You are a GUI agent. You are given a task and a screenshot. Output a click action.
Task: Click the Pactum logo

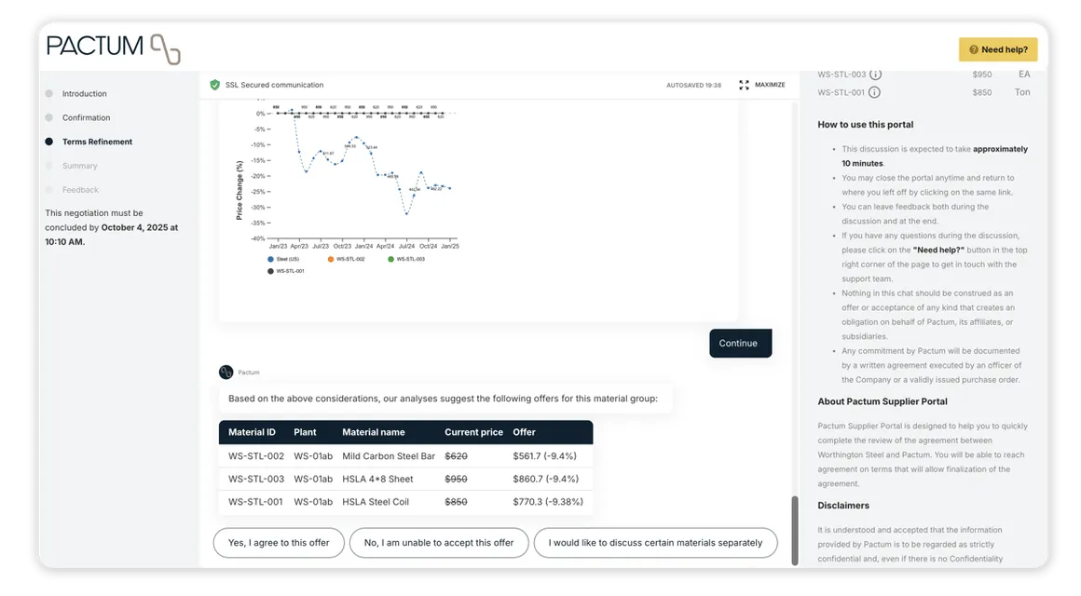click(x=113, y=48)
